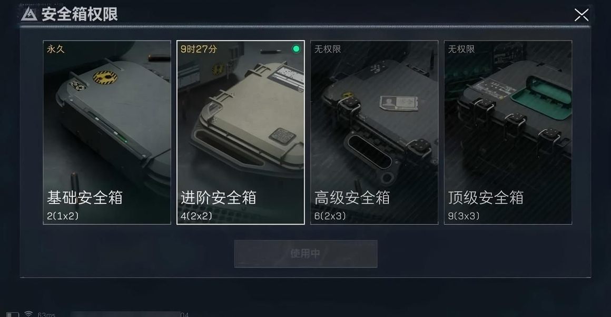Click the green active indicator on 进阶安全箱
This screenshot has height=317, width=611.
click(296, 48)
